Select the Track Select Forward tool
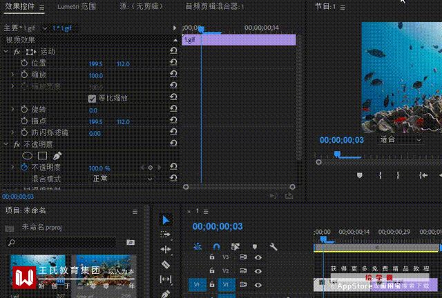This screenshot has height=298, width=442. (x=165, y=235)
